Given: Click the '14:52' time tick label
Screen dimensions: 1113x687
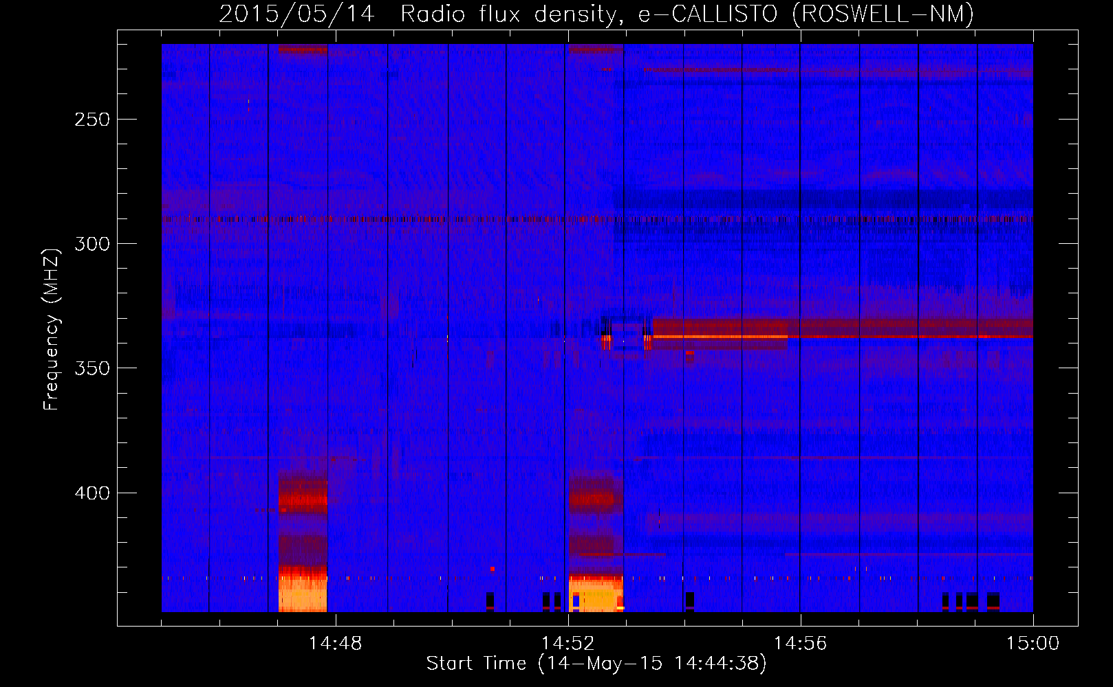Looking at the screenshot, I should [568, 644].
